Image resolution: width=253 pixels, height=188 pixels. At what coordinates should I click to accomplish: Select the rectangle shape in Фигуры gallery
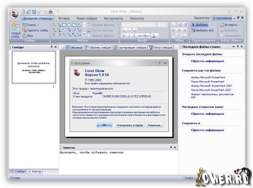click(64, 25)
